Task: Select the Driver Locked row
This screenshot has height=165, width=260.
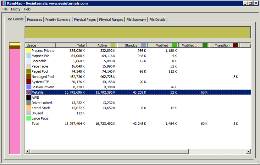Action: click(138, 103)
